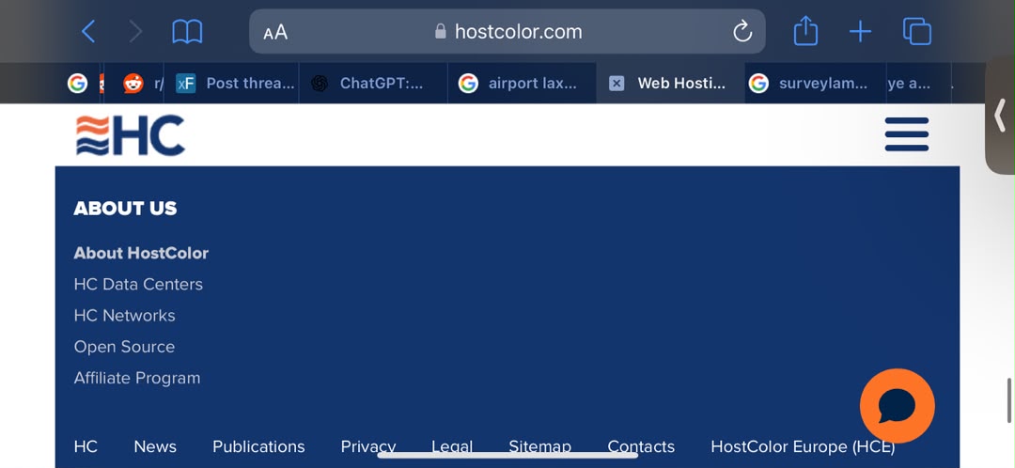
Task: Open the AA reader text options
Action: (x=275, y=32)
